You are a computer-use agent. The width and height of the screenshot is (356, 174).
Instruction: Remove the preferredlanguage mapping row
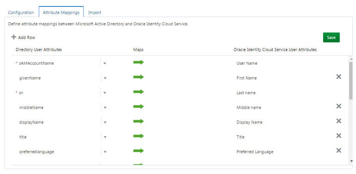pos(339,151)
